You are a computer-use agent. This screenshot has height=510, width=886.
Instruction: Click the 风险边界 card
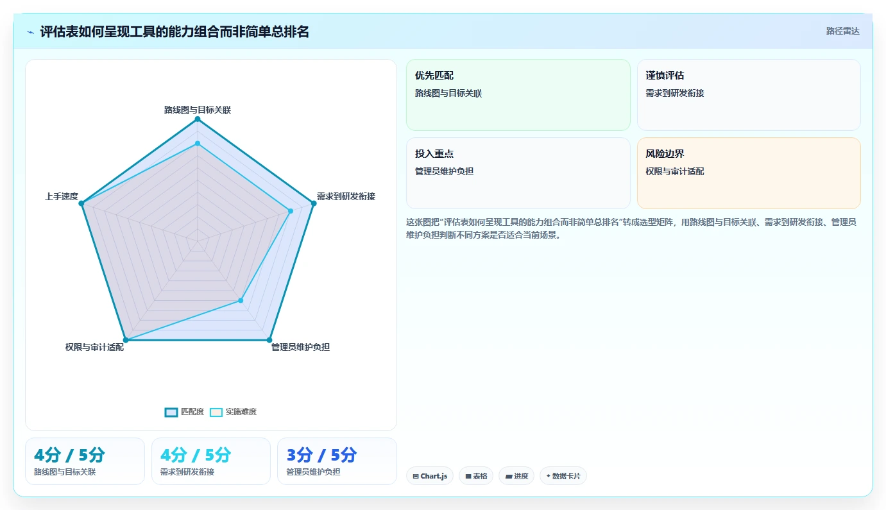(749, 173)
